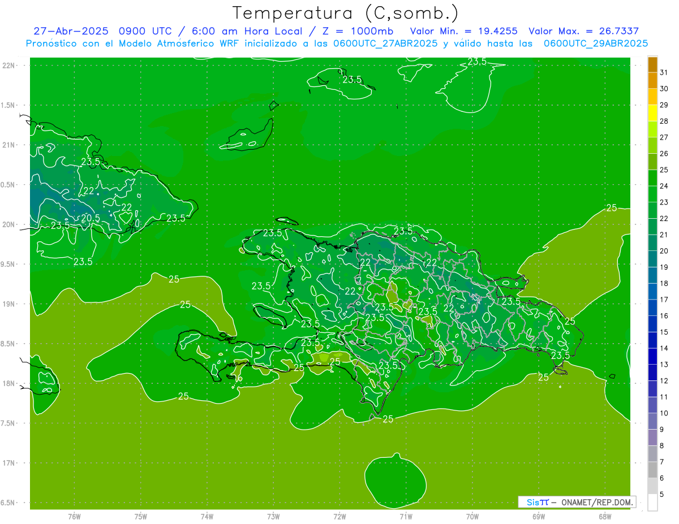Click the '21' color scale label

tap(664, 234)
